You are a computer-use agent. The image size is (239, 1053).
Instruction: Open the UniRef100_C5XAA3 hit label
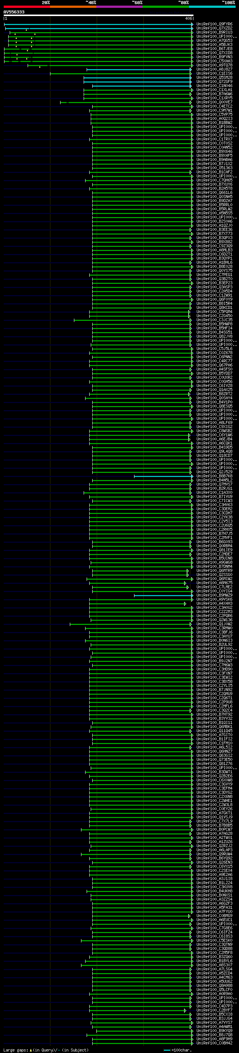coord(214,61)
